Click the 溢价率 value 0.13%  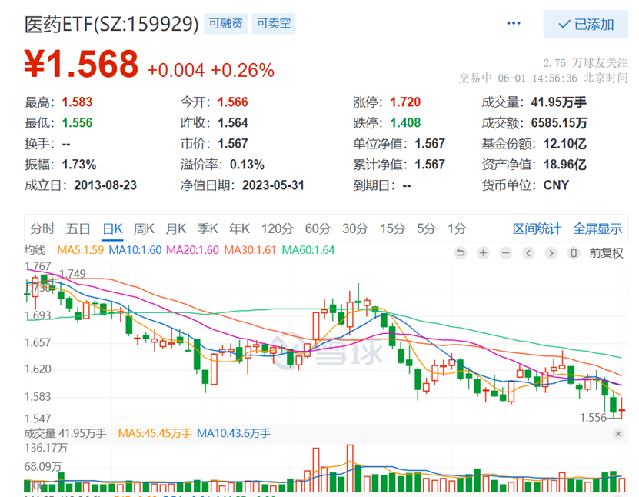point(247,165)
